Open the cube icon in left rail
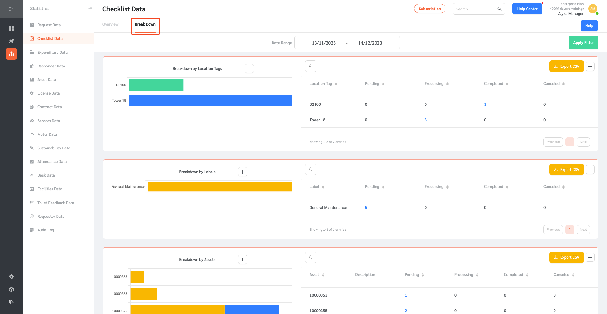Screen dimensions: 607x314 (x=11, y=289)
